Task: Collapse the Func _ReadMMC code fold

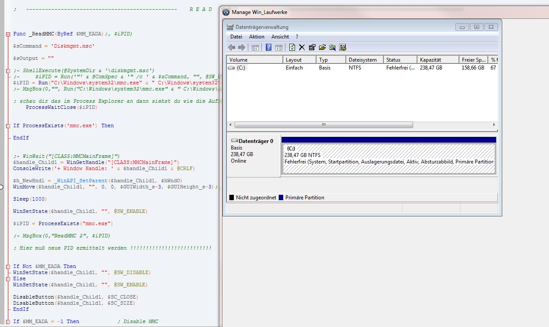Action: [8, 34]
